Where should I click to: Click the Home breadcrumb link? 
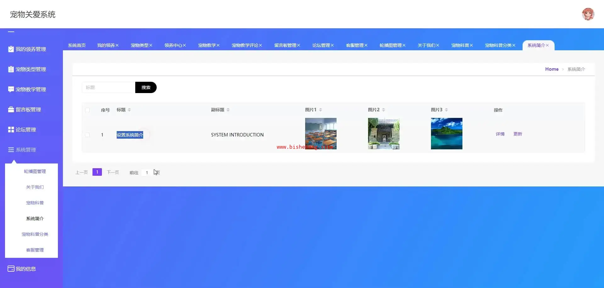pos(552,69)
